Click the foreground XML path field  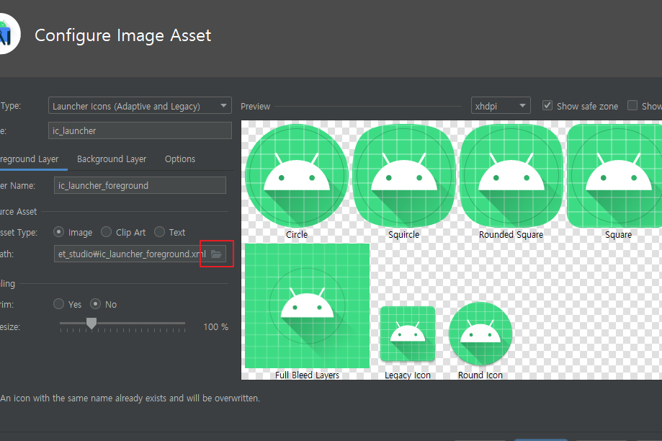(x=130, y=254)
